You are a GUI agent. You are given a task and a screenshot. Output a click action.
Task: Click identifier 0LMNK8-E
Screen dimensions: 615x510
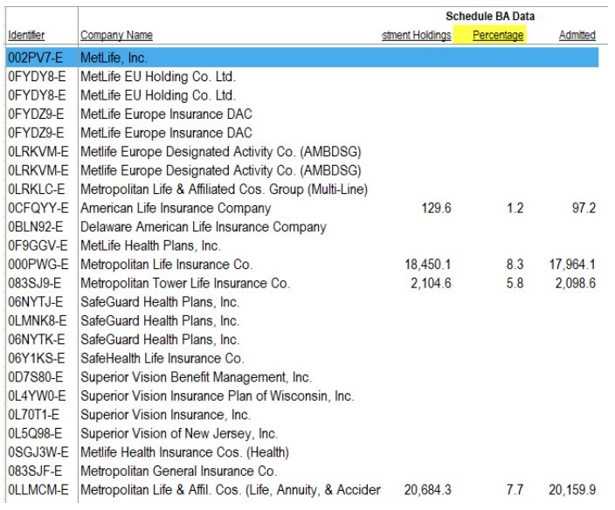[x=38, y=321]
